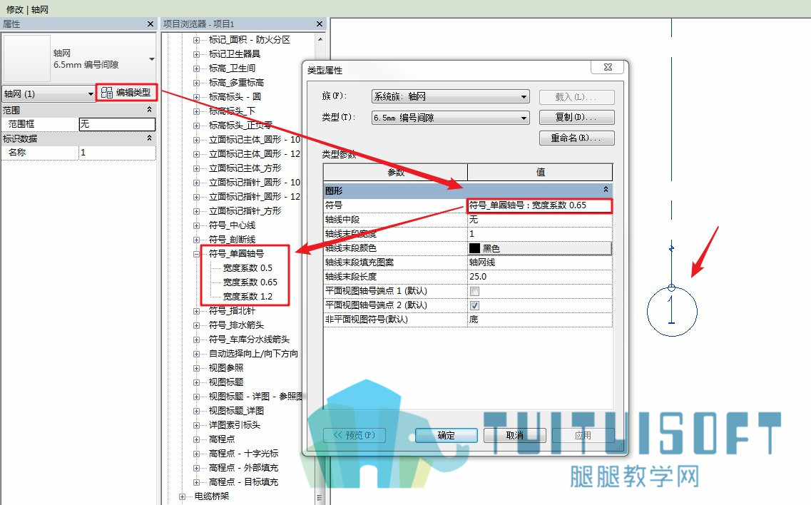
Task: Close the 项目浏览器 project browser panel
Action: pyautogui.click(x=319, y=24)
